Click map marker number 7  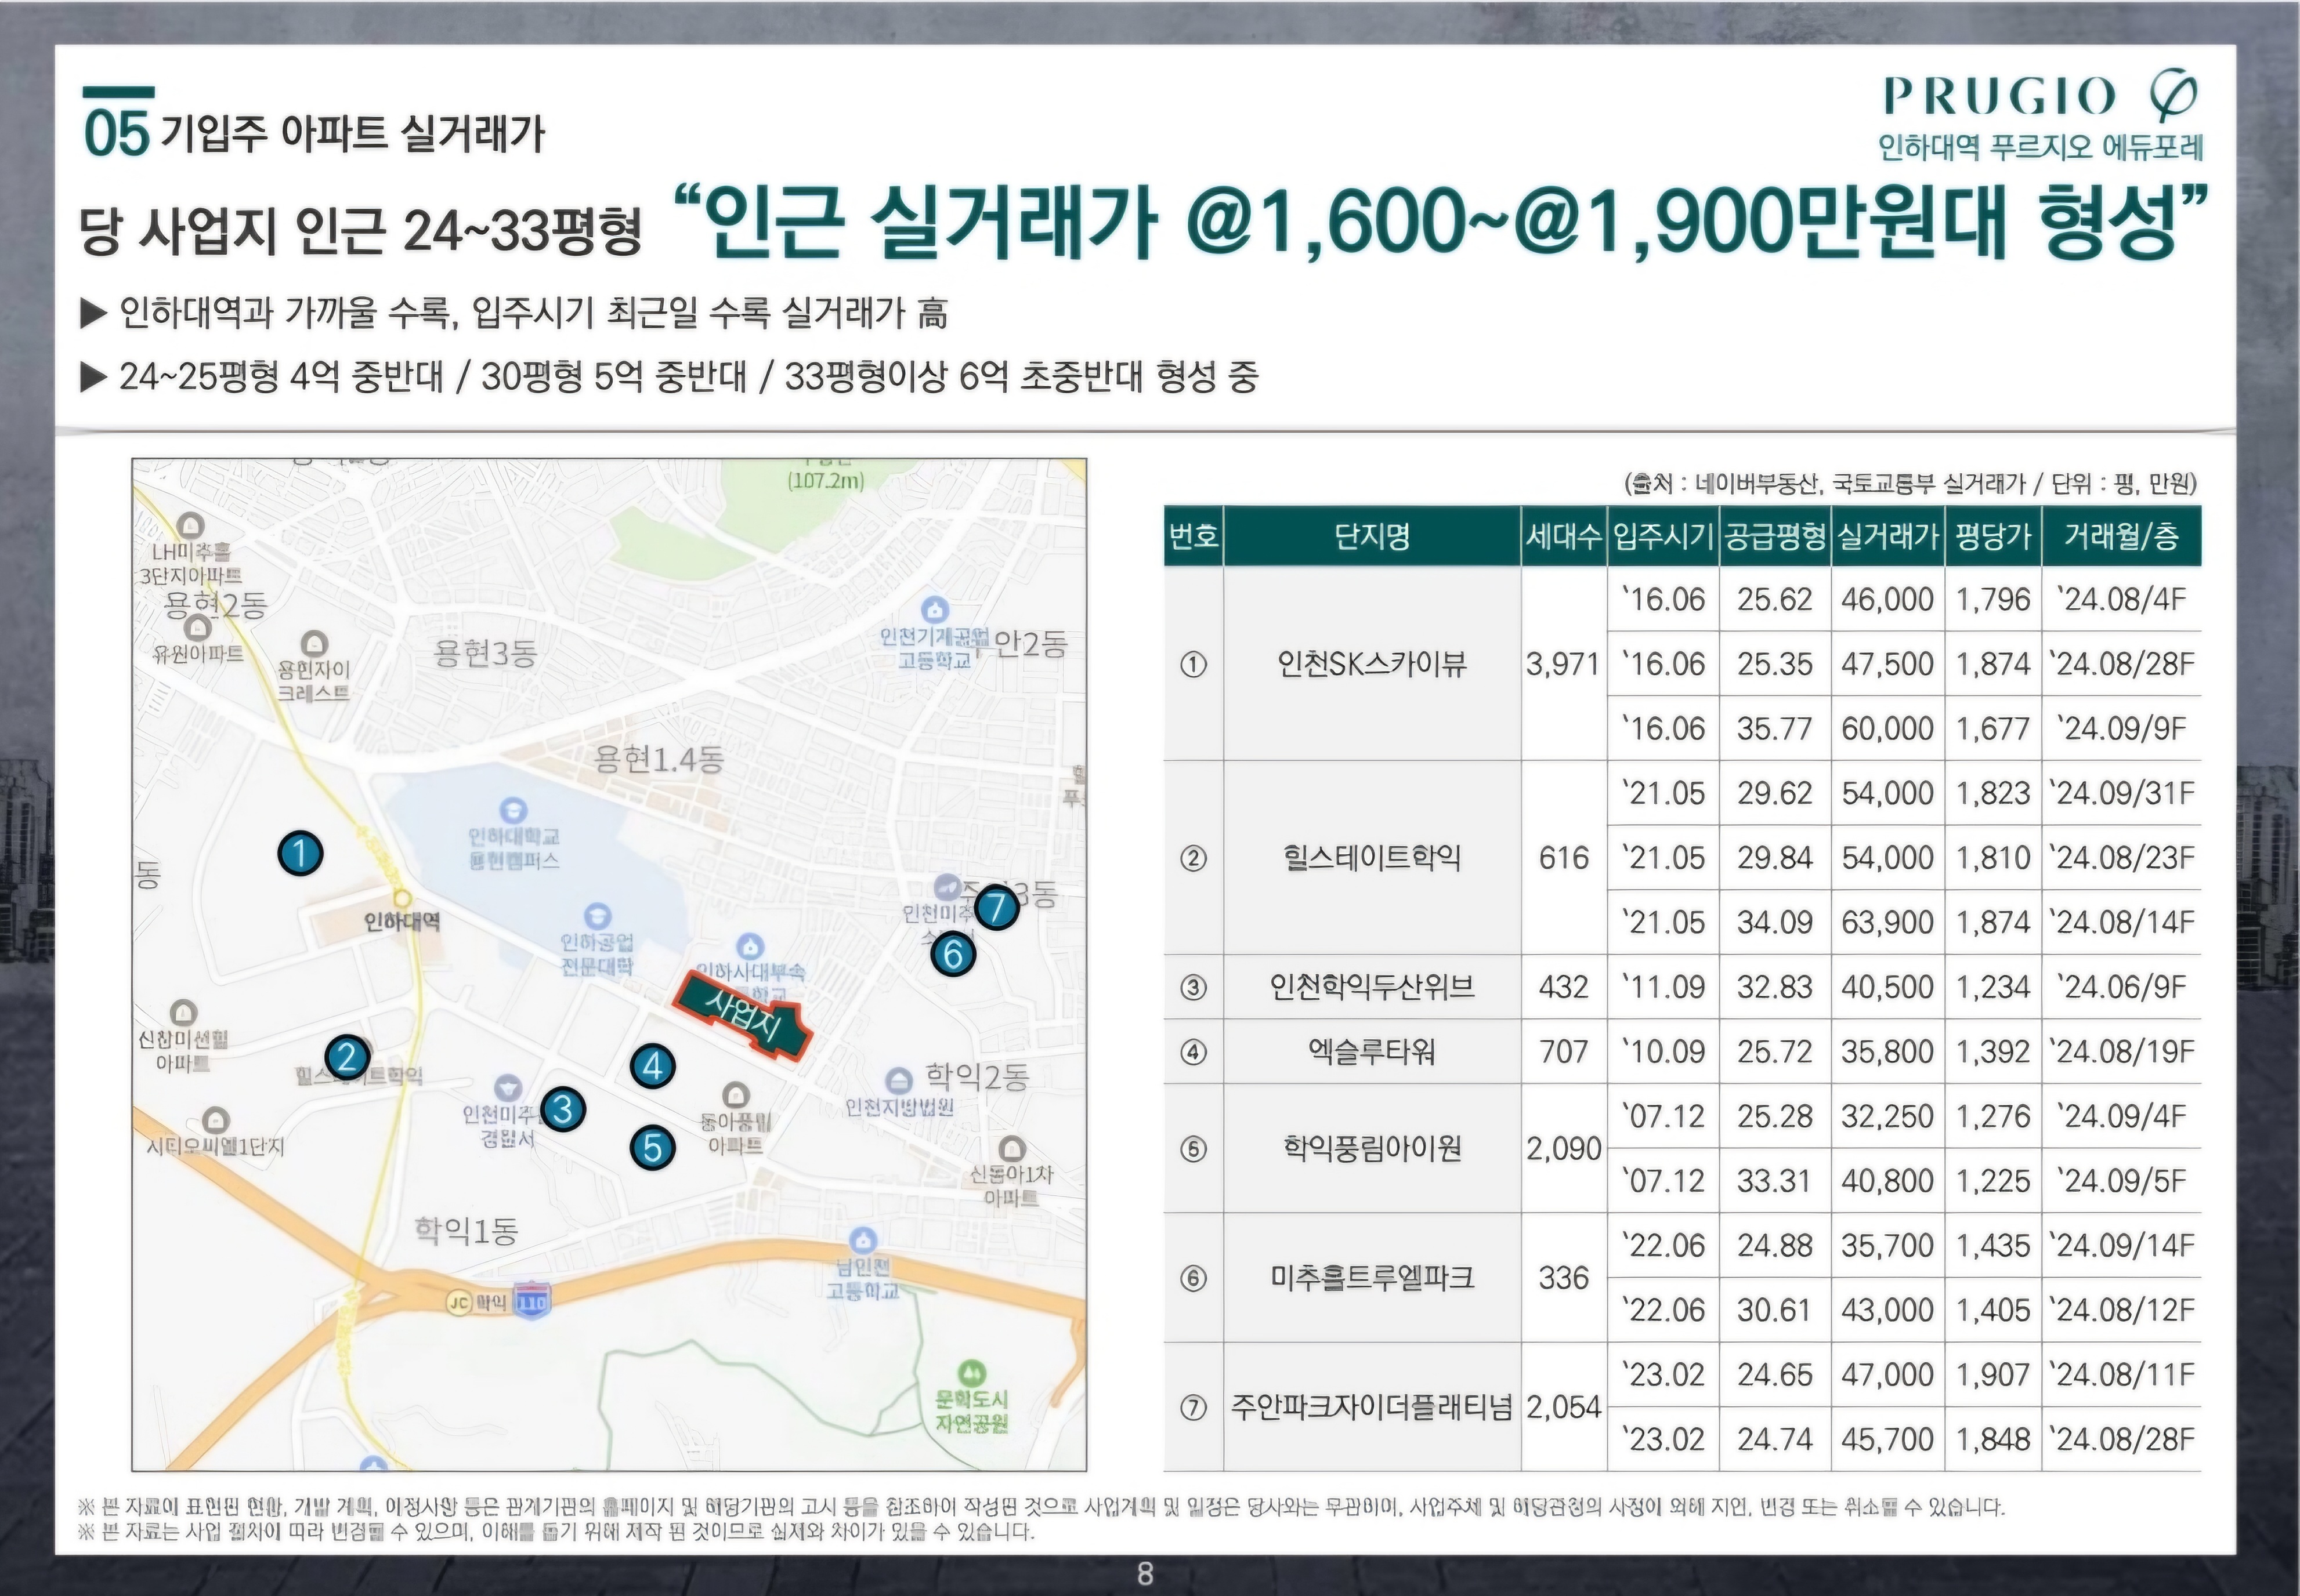tap(996, 908)
